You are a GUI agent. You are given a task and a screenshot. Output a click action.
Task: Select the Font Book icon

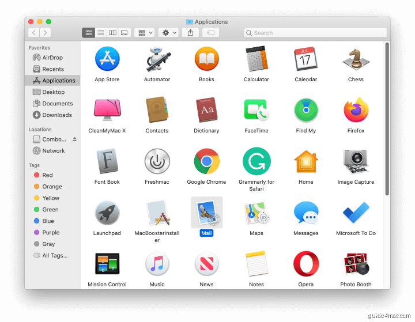tap(107, 161)
